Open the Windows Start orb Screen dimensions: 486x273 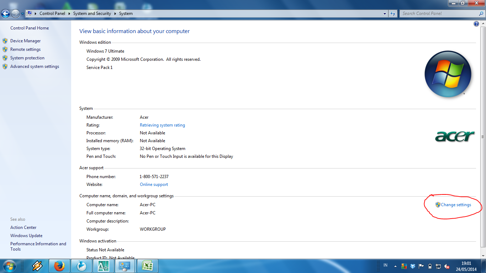9,266
